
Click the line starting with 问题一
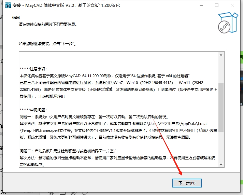point(94,117)
